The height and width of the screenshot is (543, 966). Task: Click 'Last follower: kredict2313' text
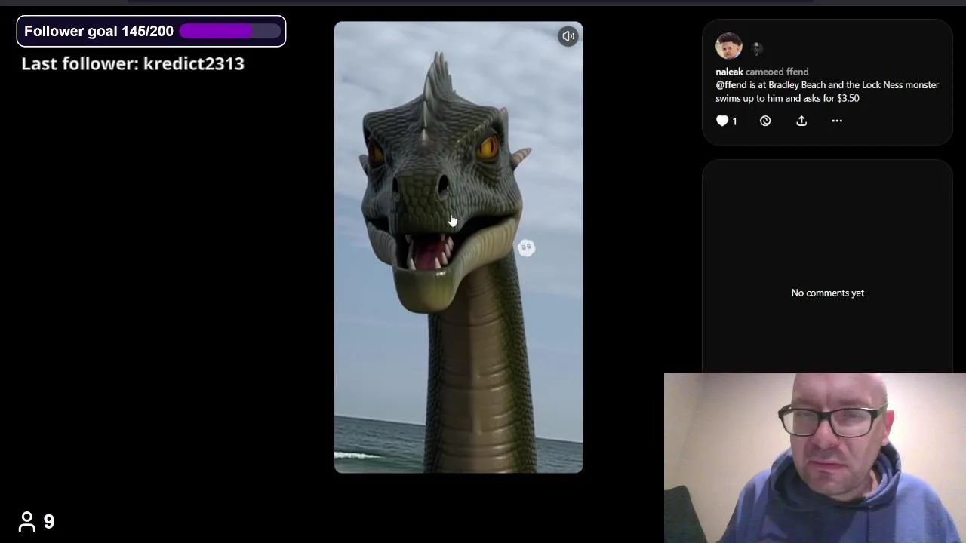click(133, 63)
